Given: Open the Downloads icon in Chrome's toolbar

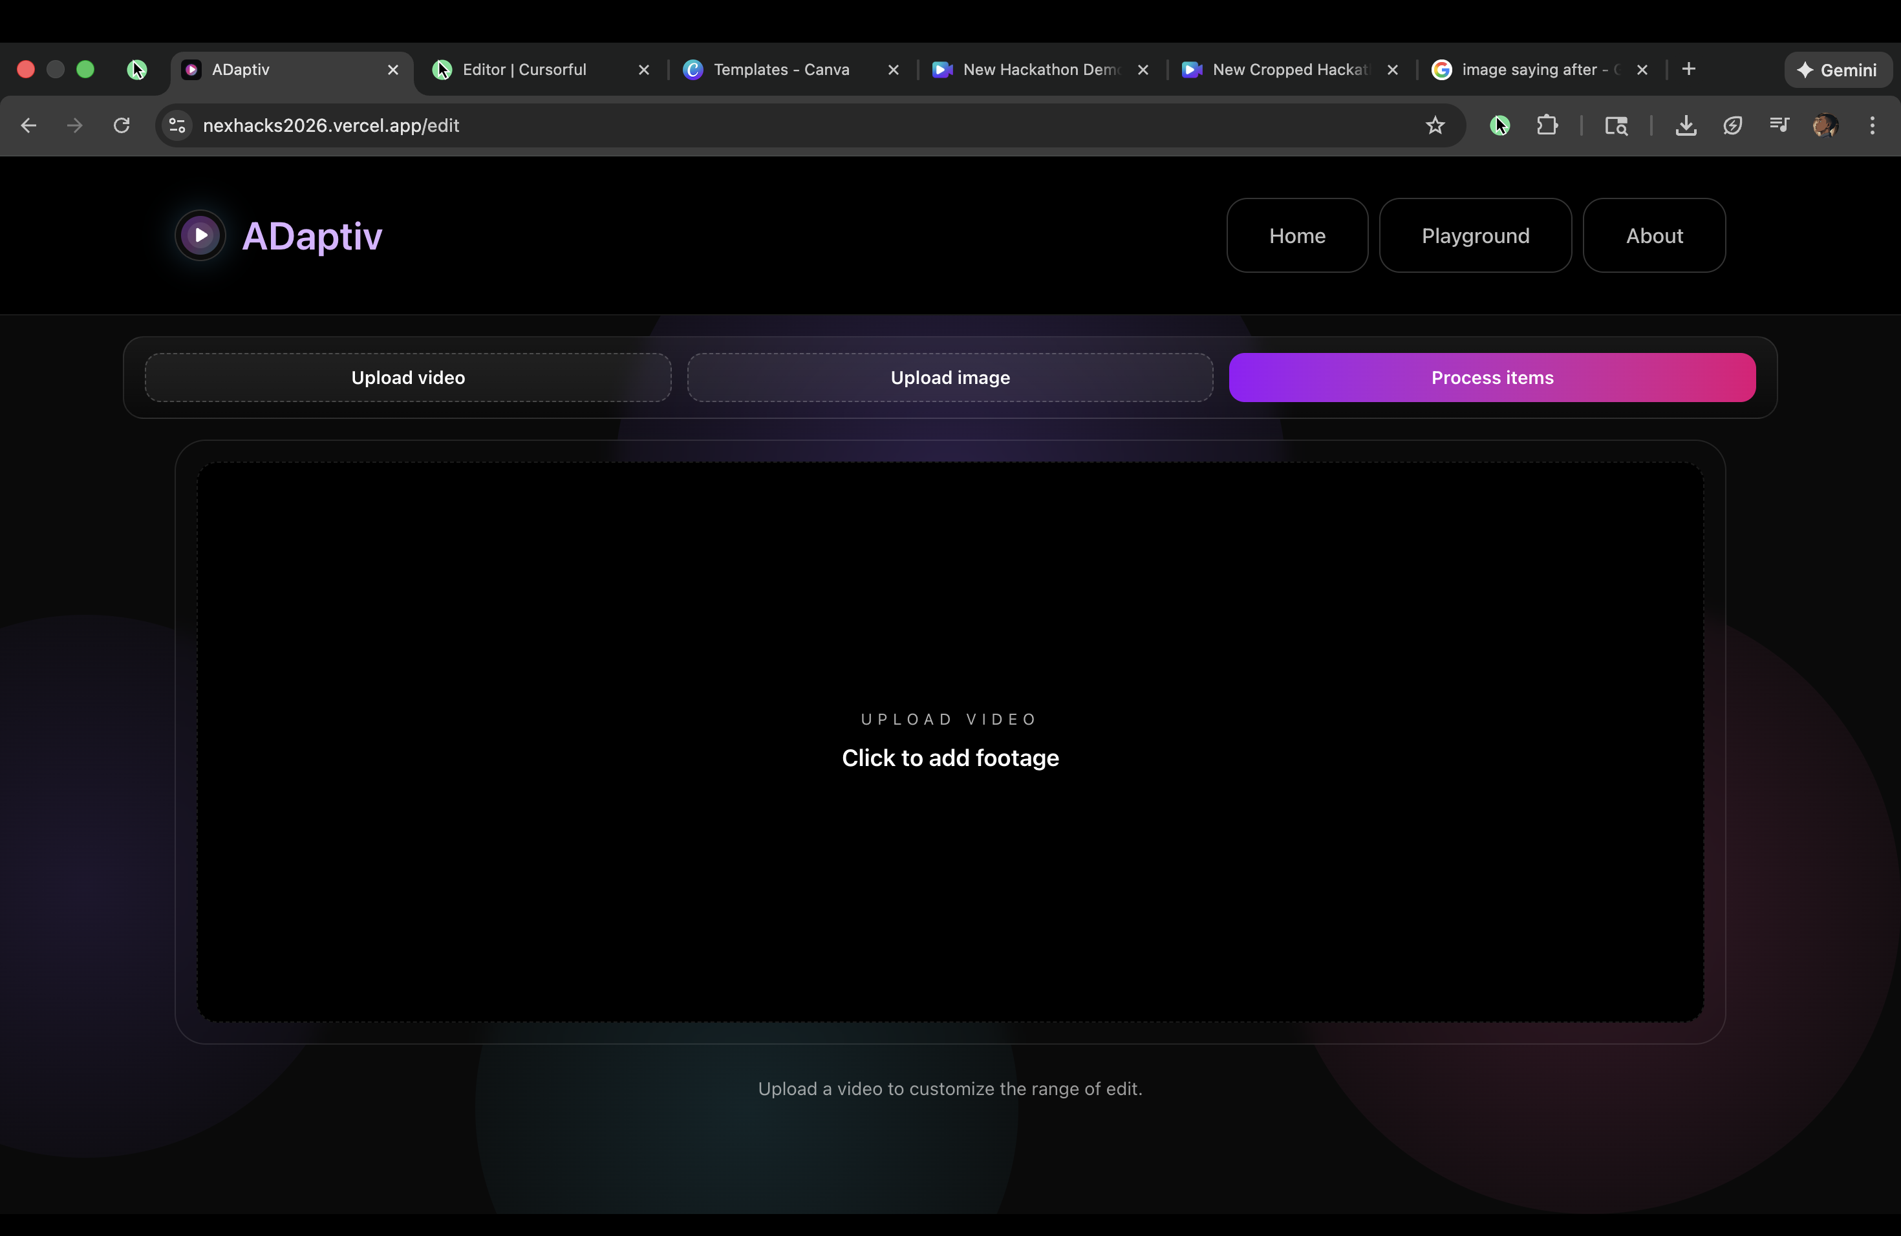Looking at the screenshot, I should [x=1685, y=125].
